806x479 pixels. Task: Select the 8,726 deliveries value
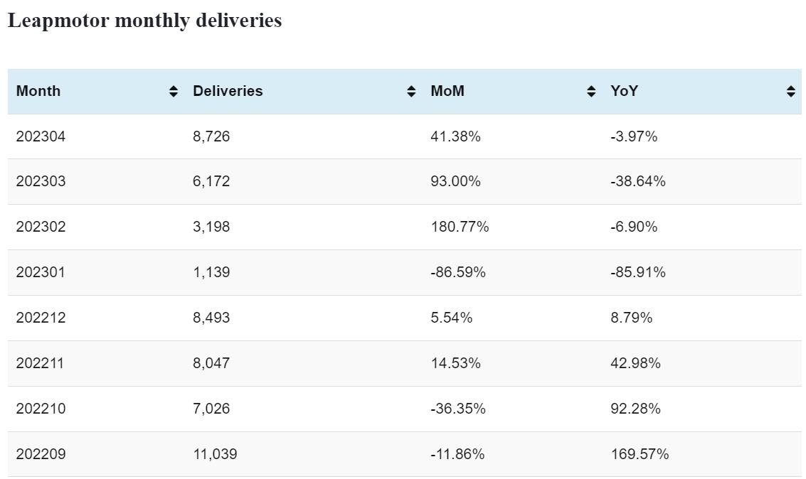[211, 136]
